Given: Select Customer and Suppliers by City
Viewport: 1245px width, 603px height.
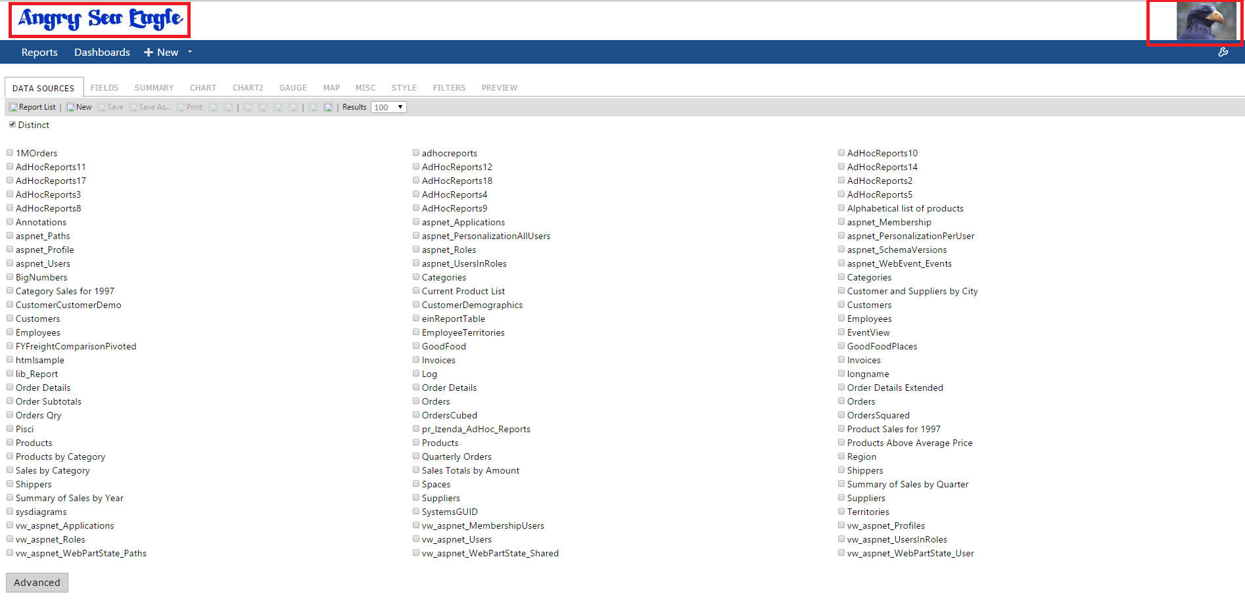Looking at the screenshot, I should [x=841, y=290].
